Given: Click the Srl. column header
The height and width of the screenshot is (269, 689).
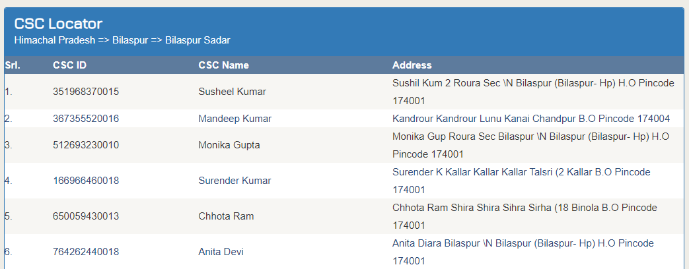Looking at the screenshot, I should (x=13, y=65).
